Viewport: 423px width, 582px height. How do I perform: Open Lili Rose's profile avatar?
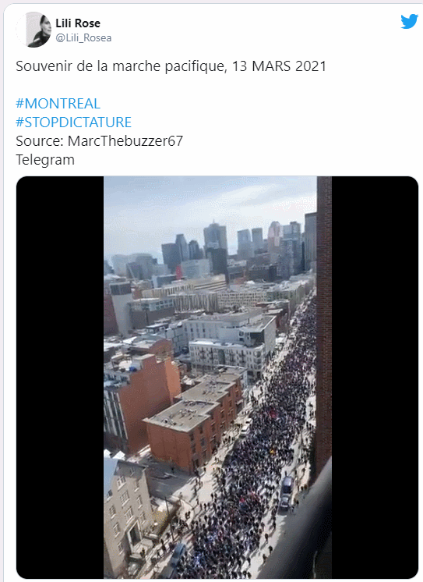click(x=33, y=30)
